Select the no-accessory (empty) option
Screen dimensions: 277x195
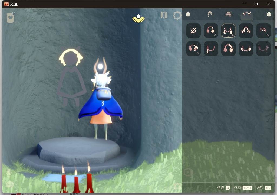coord(193,31)
